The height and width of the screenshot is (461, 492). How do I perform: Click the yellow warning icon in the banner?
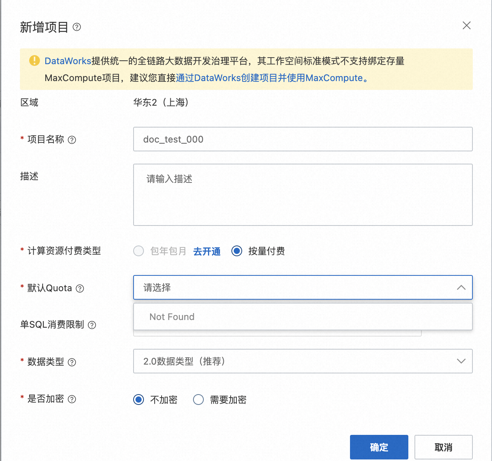35,61
